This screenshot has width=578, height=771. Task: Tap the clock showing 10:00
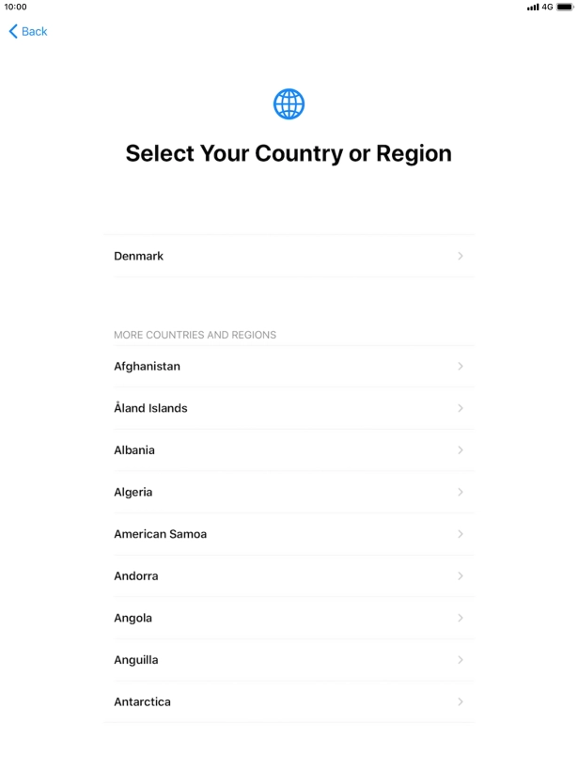tap(17, 7)
